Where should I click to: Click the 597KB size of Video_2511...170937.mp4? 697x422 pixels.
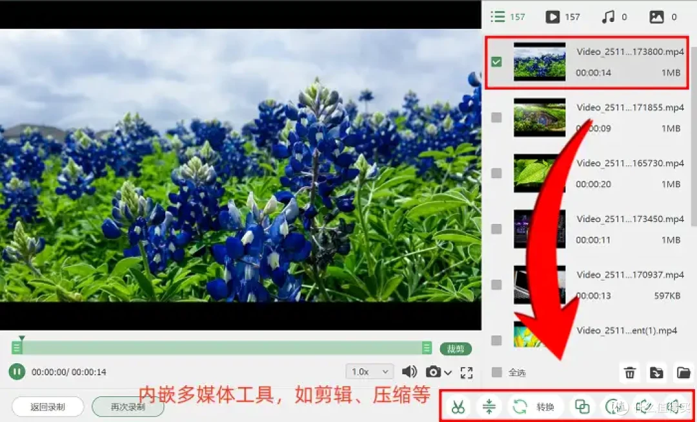click(x=667, y=296)
